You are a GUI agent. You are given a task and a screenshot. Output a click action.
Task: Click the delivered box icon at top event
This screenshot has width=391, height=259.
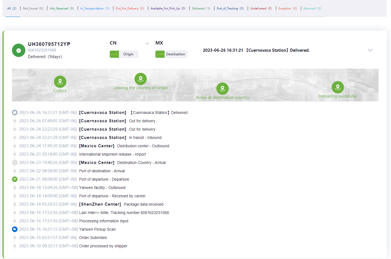click(15, 113)
